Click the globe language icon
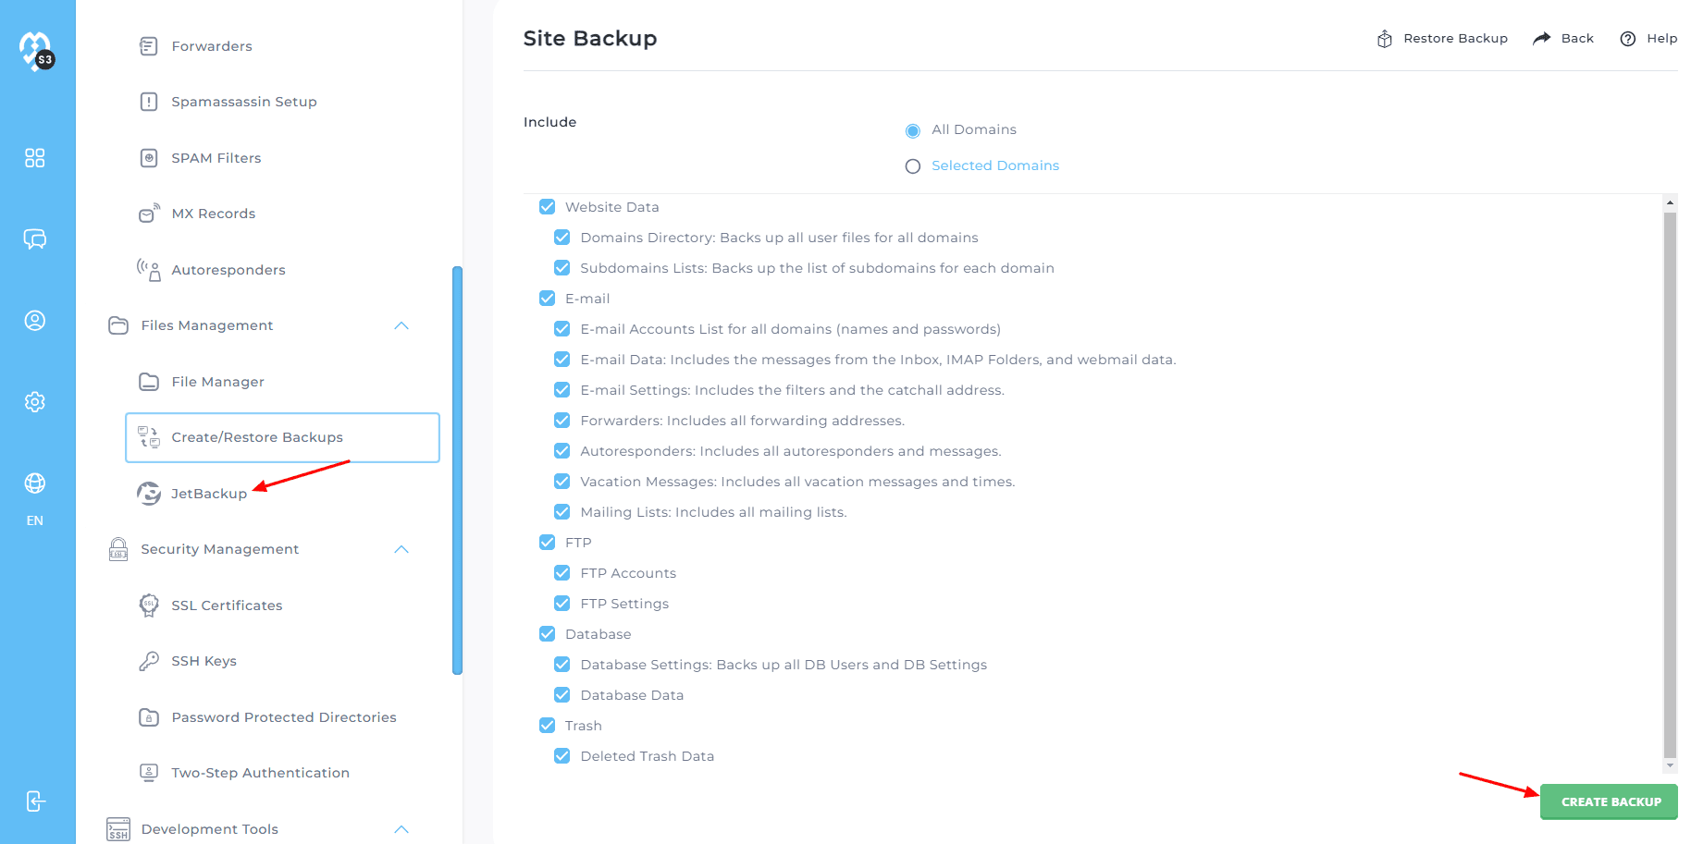This screenshot has height=844, width=1691. pos(34,483)
